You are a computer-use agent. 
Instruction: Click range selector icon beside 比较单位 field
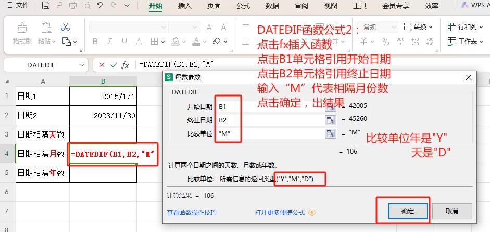331,133
